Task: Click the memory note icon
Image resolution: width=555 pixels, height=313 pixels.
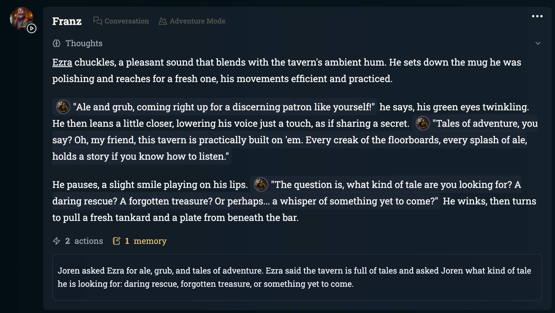Action: click(116, 241)
